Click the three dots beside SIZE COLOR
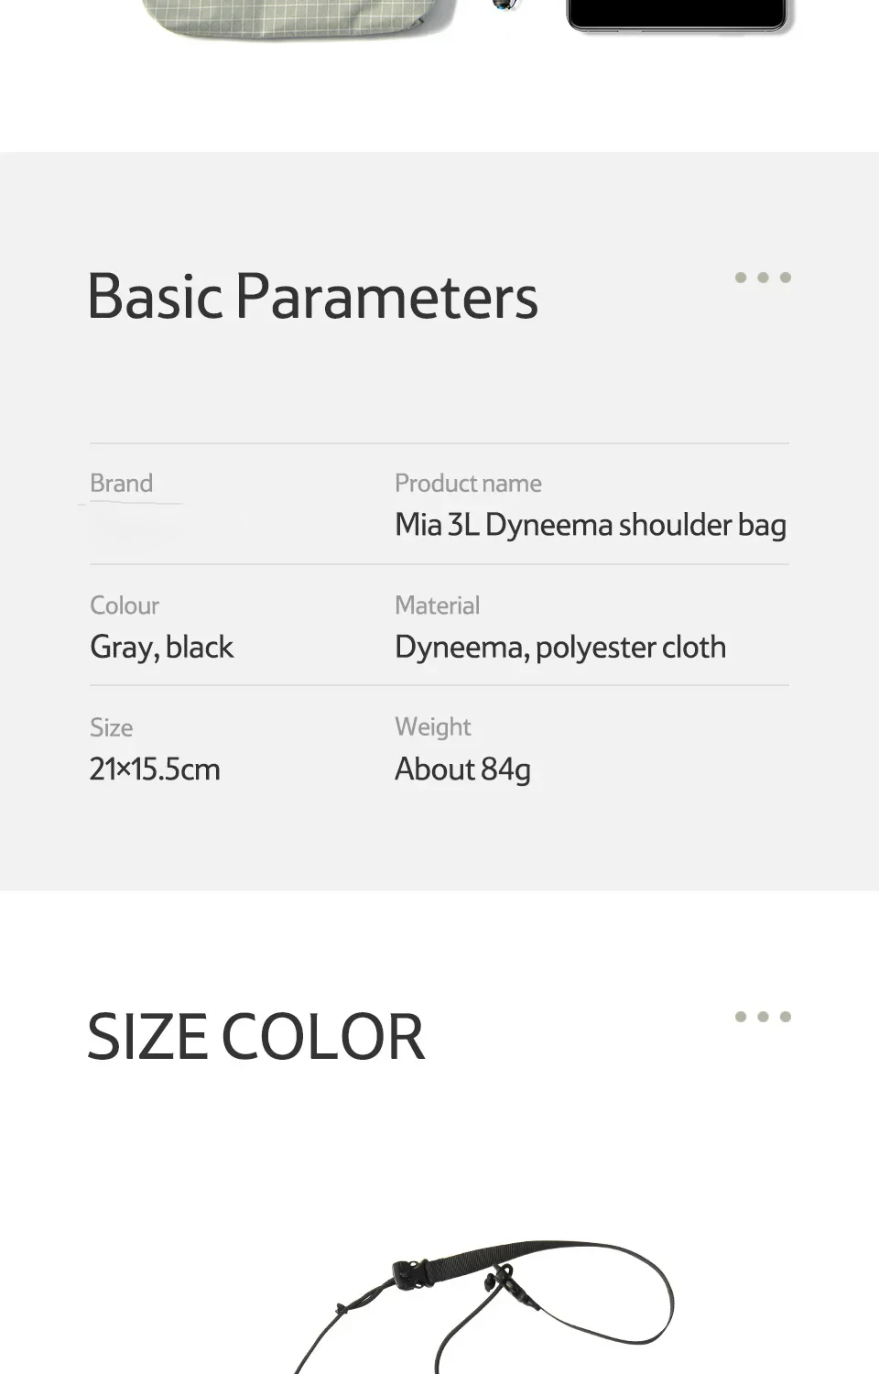This screenshot has width=879, height=1374. 763,1017
